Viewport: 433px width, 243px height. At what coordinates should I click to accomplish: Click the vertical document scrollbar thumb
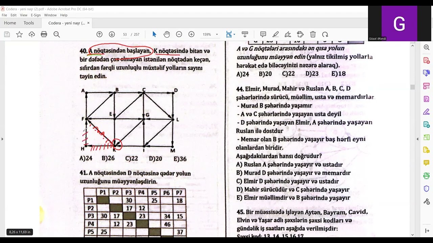(412, 87)
